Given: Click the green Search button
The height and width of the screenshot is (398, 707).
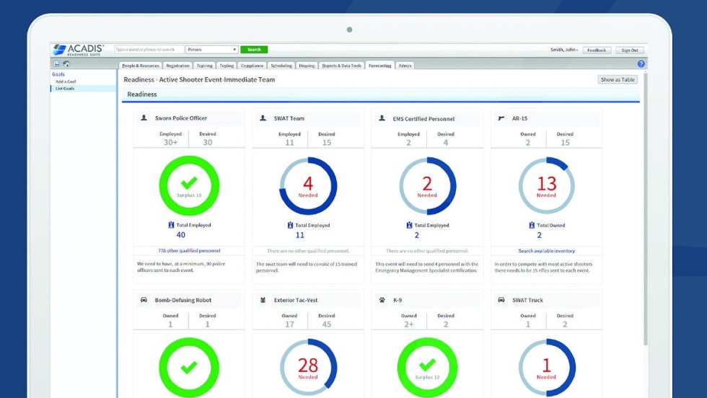Looking at the screenshot, I should [x=254, y=50].
